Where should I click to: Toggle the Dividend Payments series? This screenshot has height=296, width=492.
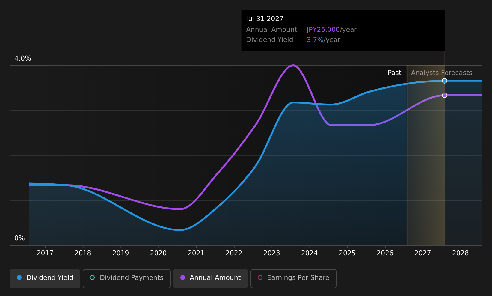127,278
